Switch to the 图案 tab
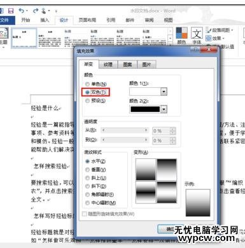The height and width of the screenshot is (248, 245). click(127, 64)
